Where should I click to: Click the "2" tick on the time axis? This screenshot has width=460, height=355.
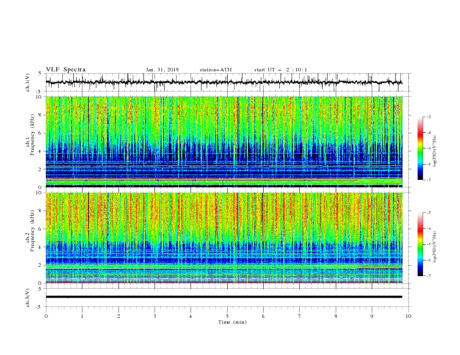pyautogui.click(x=118, y=316)
